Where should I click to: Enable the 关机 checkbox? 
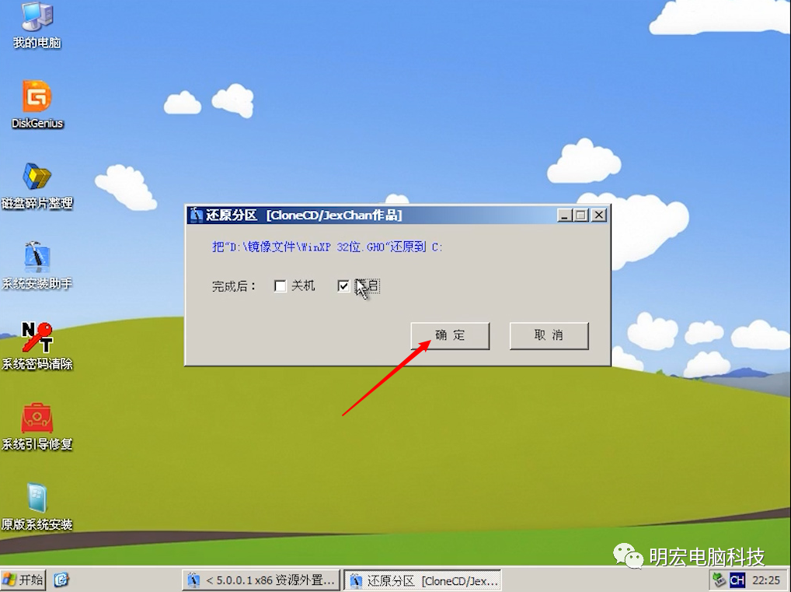(x=281, y=286)
